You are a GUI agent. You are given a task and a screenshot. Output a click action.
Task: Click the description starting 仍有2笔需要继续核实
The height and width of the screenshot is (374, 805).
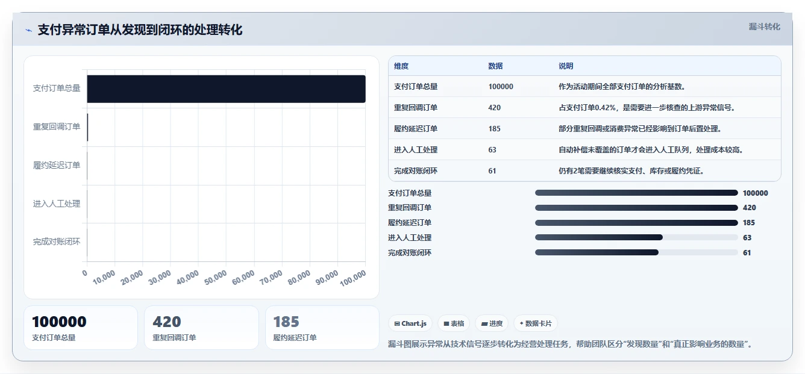[x=631, y=171]
